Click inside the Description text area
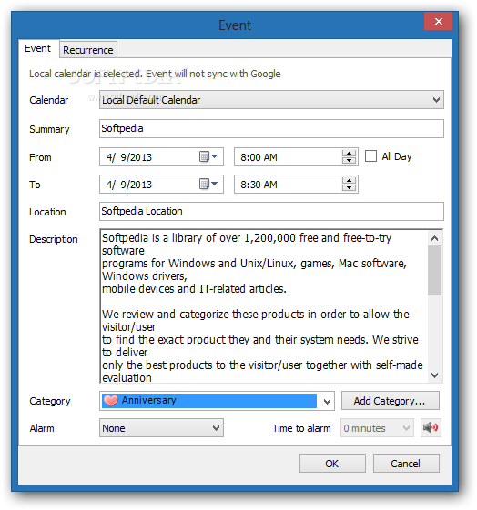This screenshot has width=477, height=510. (x=264, y=306)
